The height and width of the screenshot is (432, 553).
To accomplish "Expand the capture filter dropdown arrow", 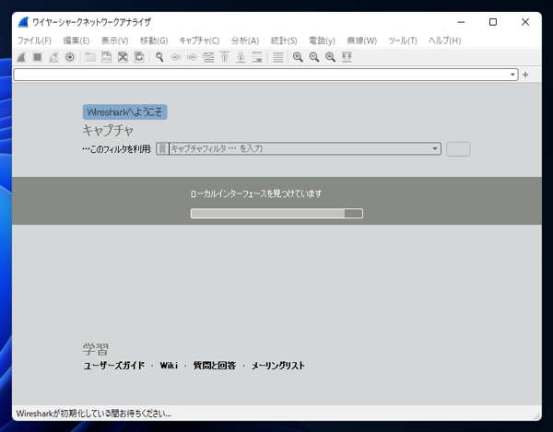I will click(x=435, y=148).
